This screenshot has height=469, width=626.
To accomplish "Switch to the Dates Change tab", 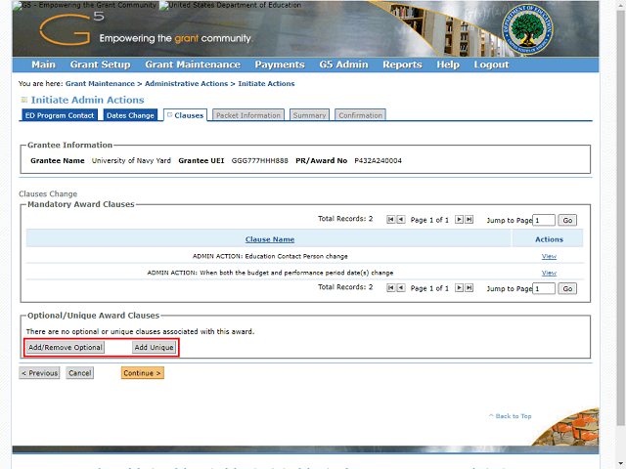I will coord(130,115).
